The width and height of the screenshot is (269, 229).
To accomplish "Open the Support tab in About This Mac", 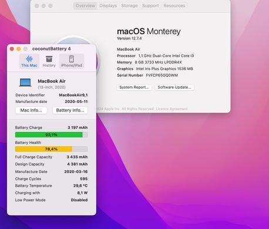I will [150, 6].
